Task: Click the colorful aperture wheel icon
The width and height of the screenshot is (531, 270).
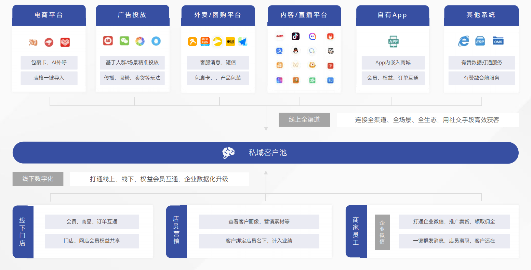Action: pyautogui.click(x=140, y=41)
